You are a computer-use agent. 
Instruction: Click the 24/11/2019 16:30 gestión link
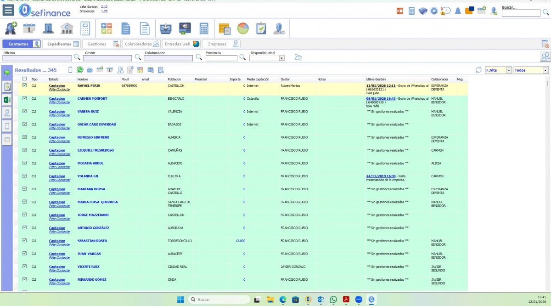click(381, 176)
